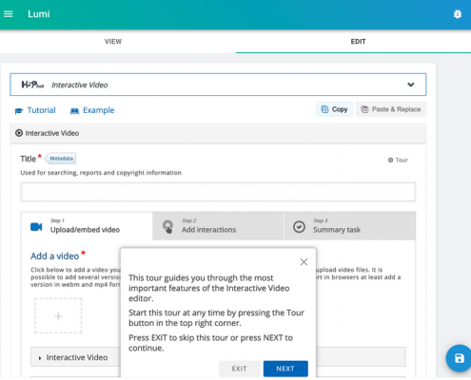Select the Step 3 Summary task tab
The image size is (471, 380).
[350, 226]
